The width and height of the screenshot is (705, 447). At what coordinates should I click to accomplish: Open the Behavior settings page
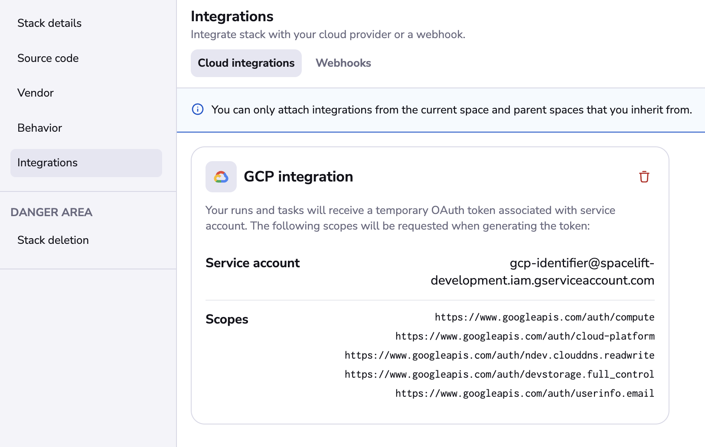pos(39,128)
